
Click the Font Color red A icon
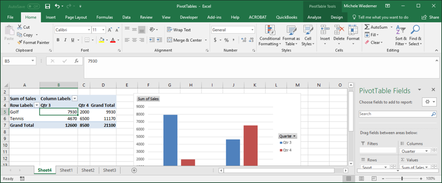tap(113, 40)
